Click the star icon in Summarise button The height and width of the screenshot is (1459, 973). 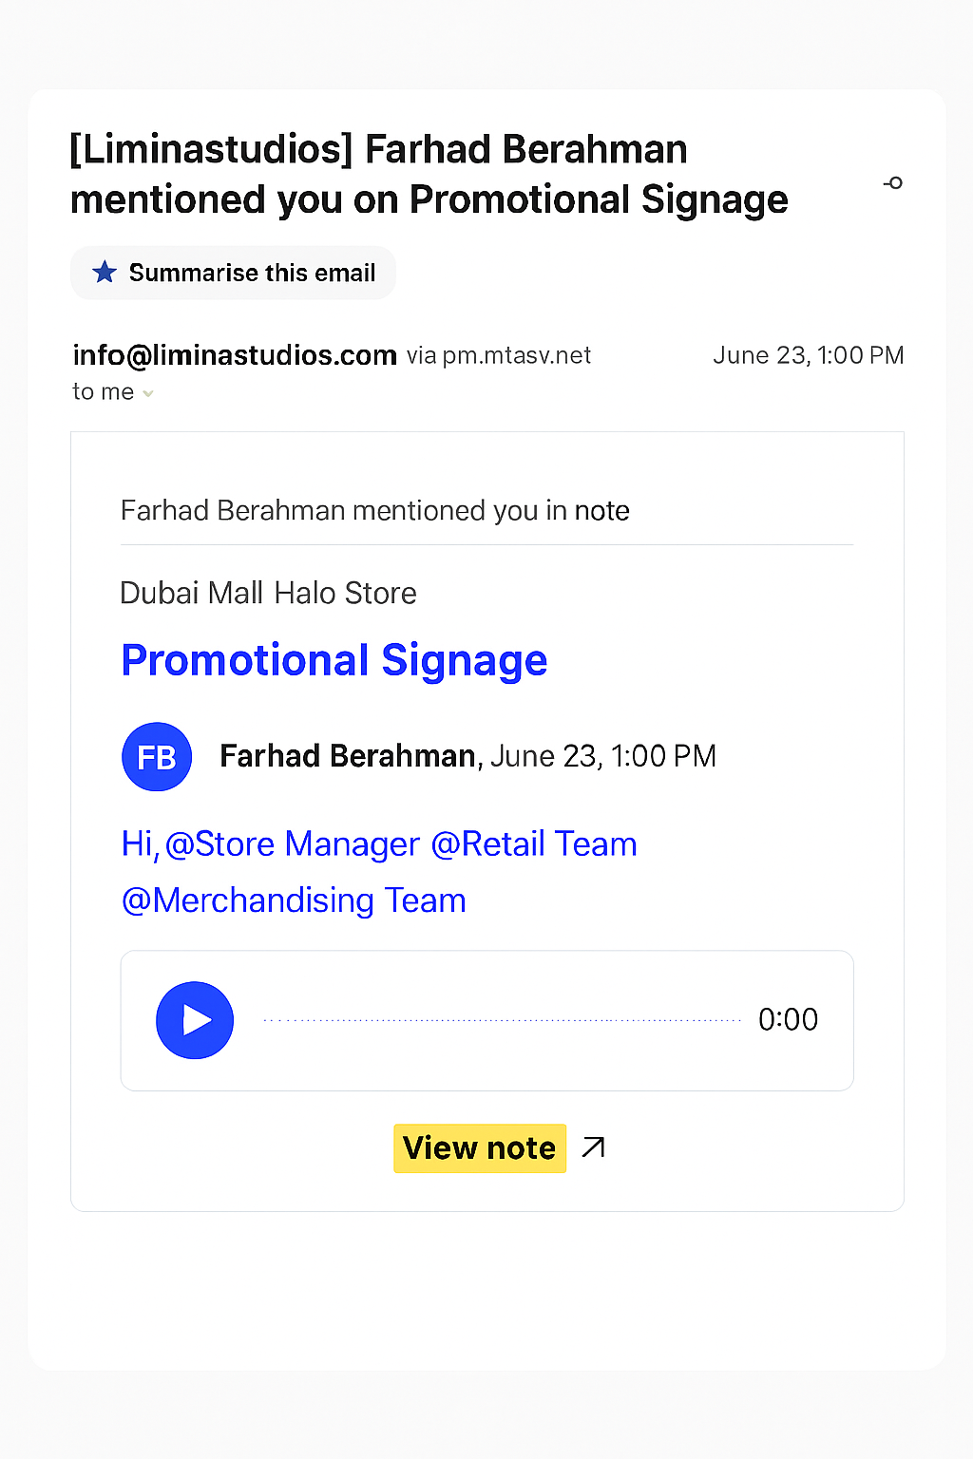[105, 273]
